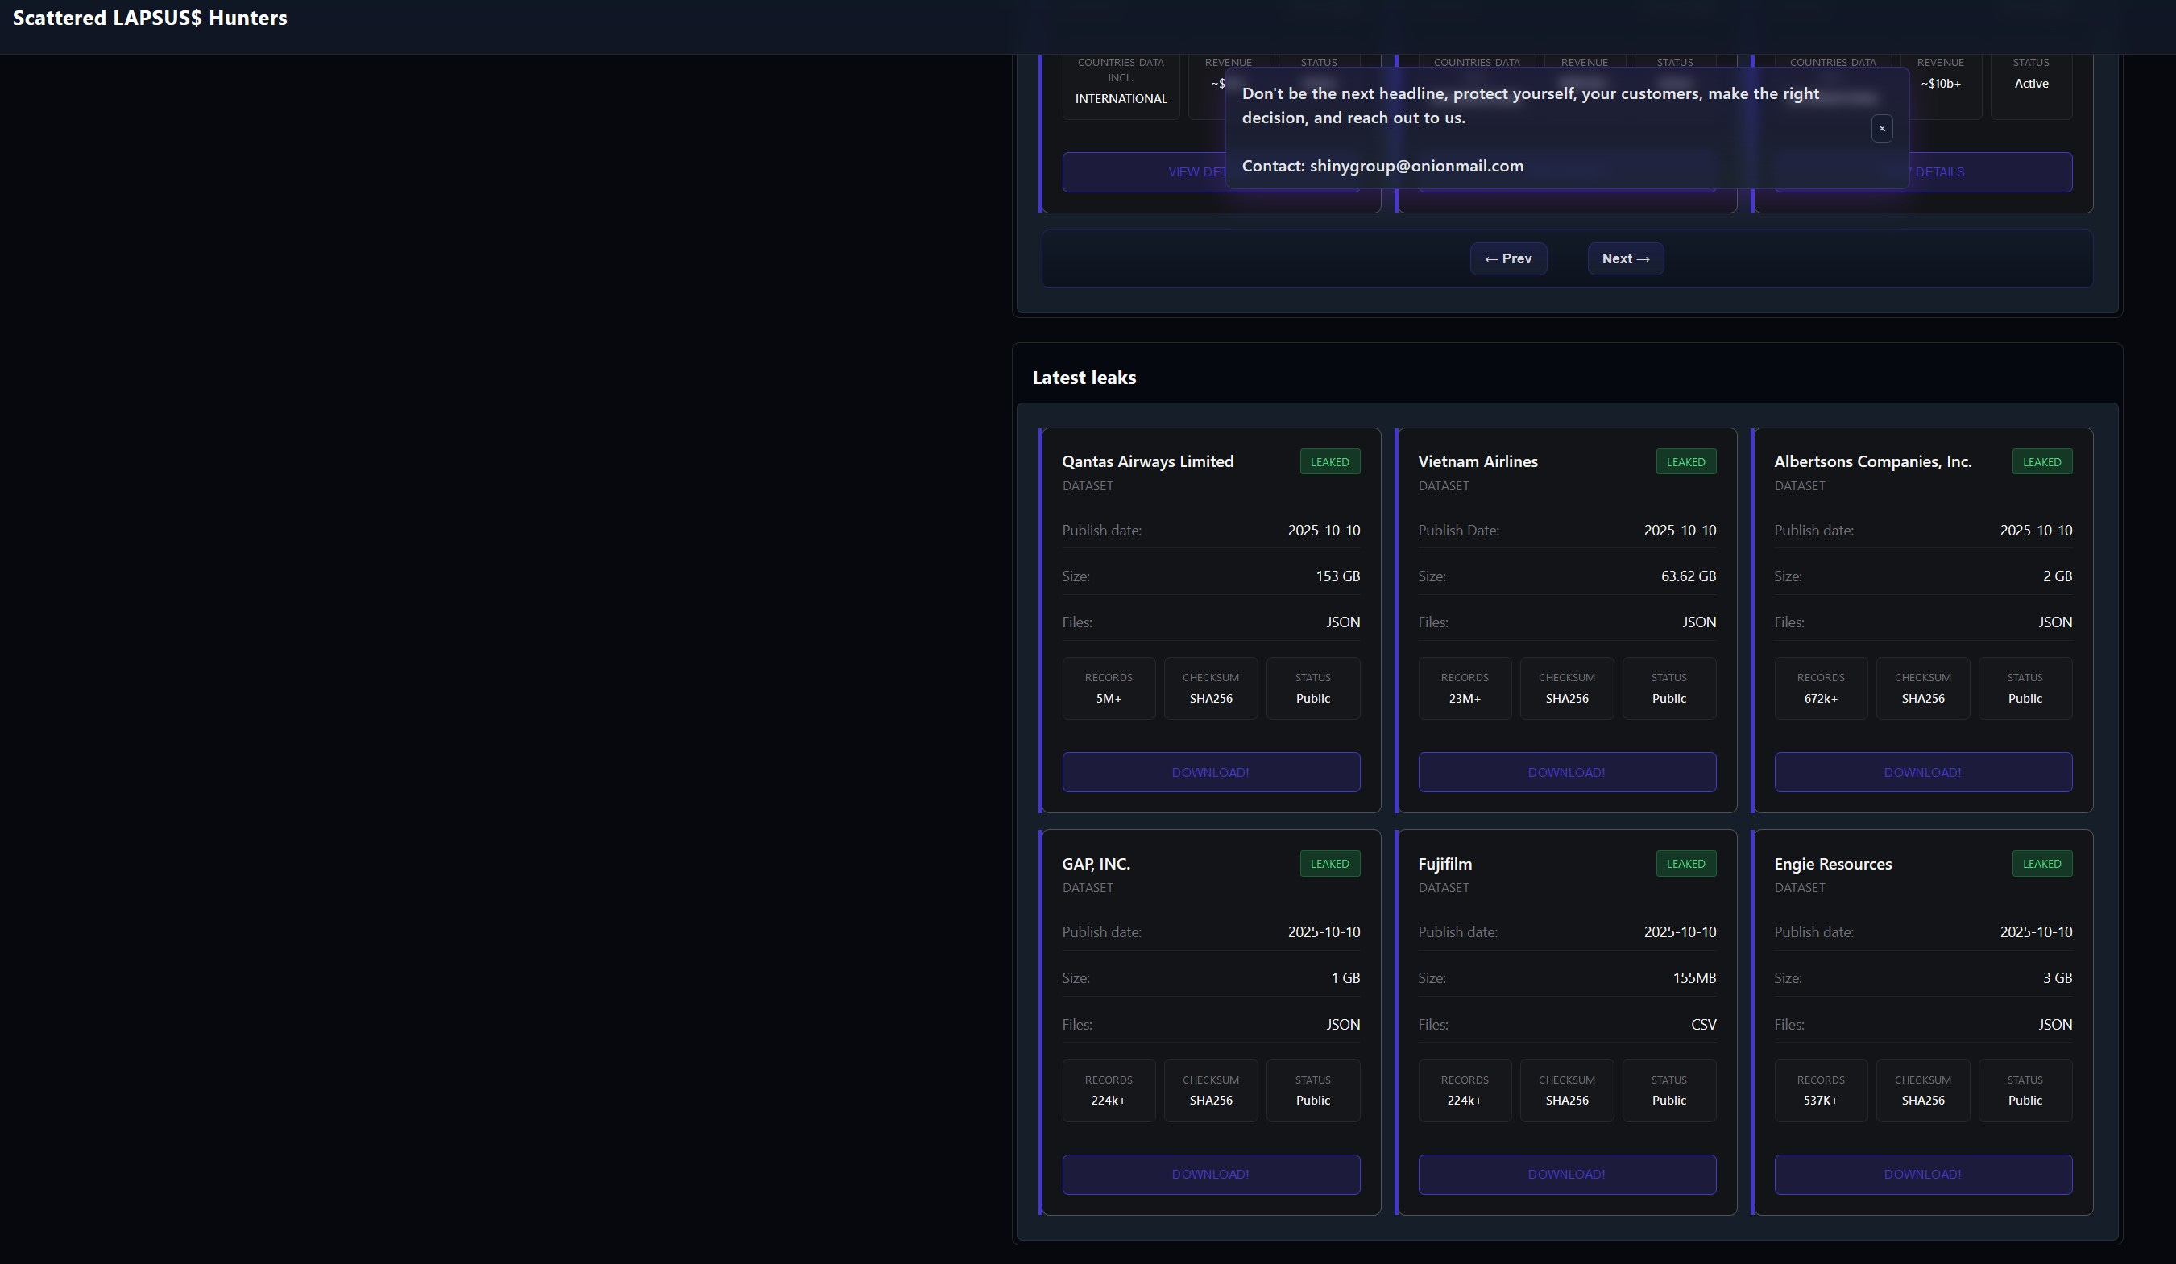Screen dimensions: 2176x1264
Task: Close the contact message popup
Action: pyautogui.click(x=1882, y=129)
